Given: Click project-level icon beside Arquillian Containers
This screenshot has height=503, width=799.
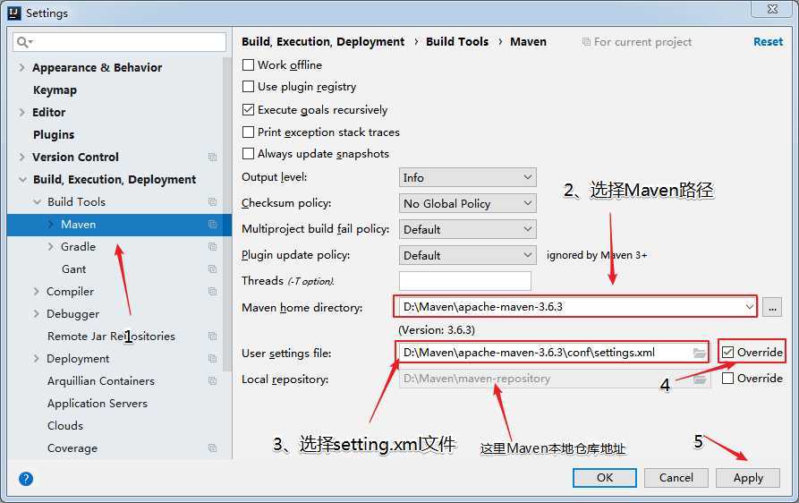Looking at the screenshot, I should [212, 381].
